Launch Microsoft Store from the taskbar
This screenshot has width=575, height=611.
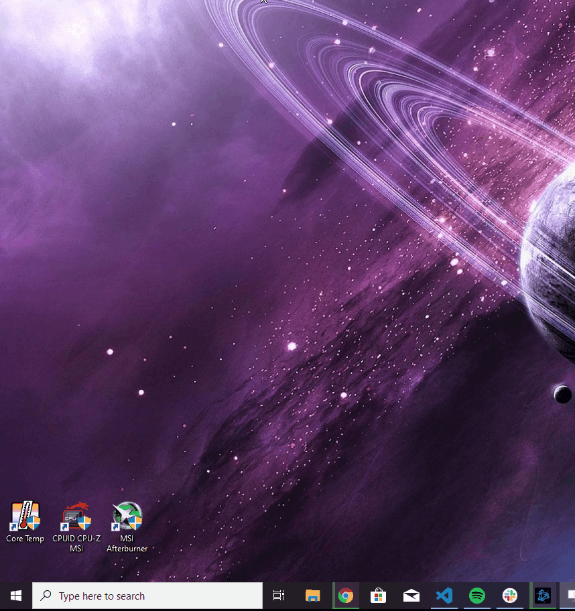point(378,596)
